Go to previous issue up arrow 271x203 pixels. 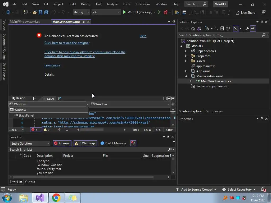59,130
